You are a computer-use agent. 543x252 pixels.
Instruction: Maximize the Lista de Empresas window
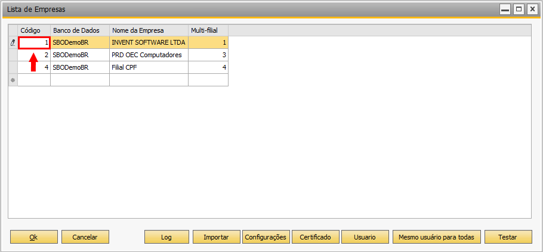(519, 10)
